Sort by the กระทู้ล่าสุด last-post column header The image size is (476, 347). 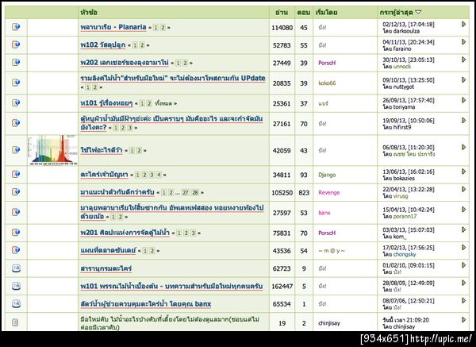coord(396,13)
